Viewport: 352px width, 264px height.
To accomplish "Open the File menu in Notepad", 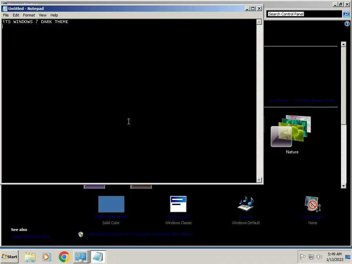I will pyautogui.click(x=6, y=15).
